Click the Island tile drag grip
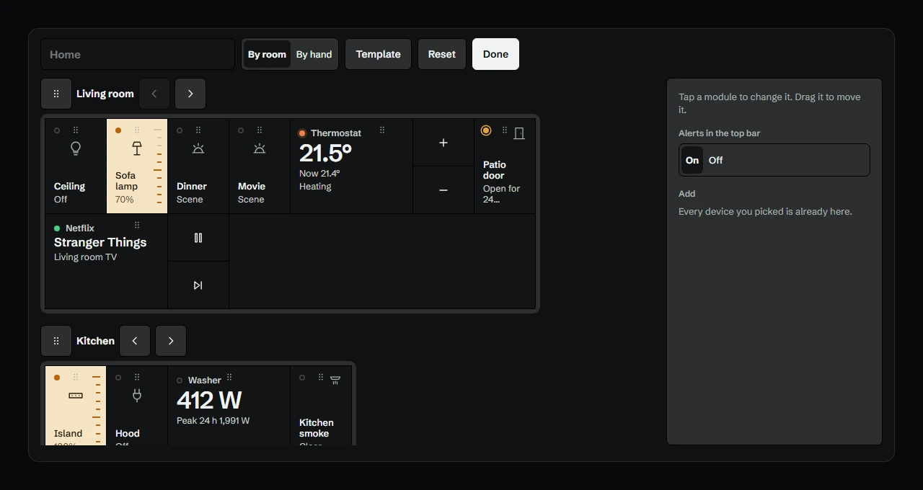923x490 pixels. [76, 378]
